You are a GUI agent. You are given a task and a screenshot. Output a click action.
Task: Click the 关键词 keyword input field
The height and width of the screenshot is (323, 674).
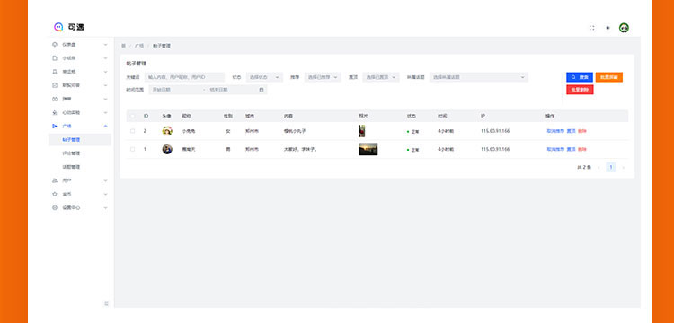tap(184, 77)
